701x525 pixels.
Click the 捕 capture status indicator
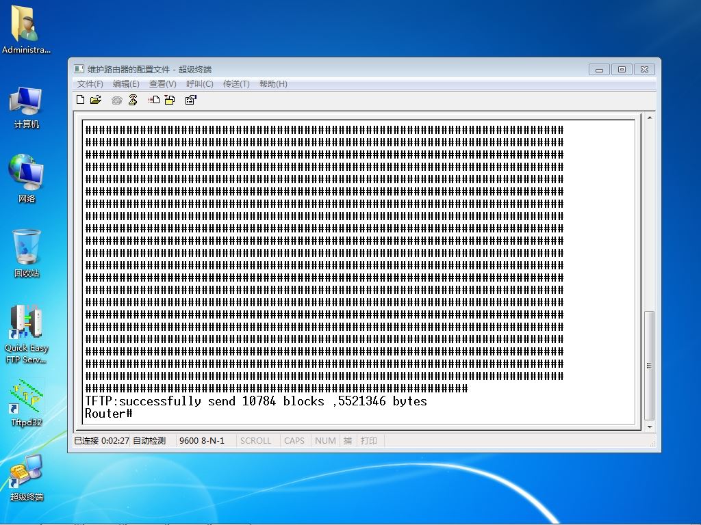(x=347, y=441)
